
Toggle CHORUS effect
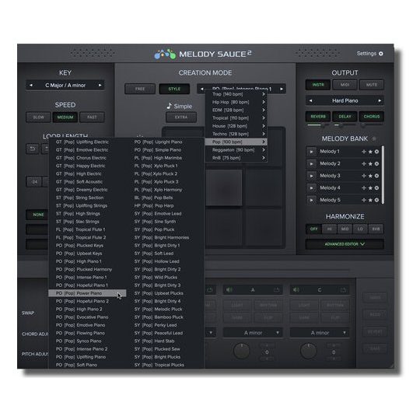point(372,117)
